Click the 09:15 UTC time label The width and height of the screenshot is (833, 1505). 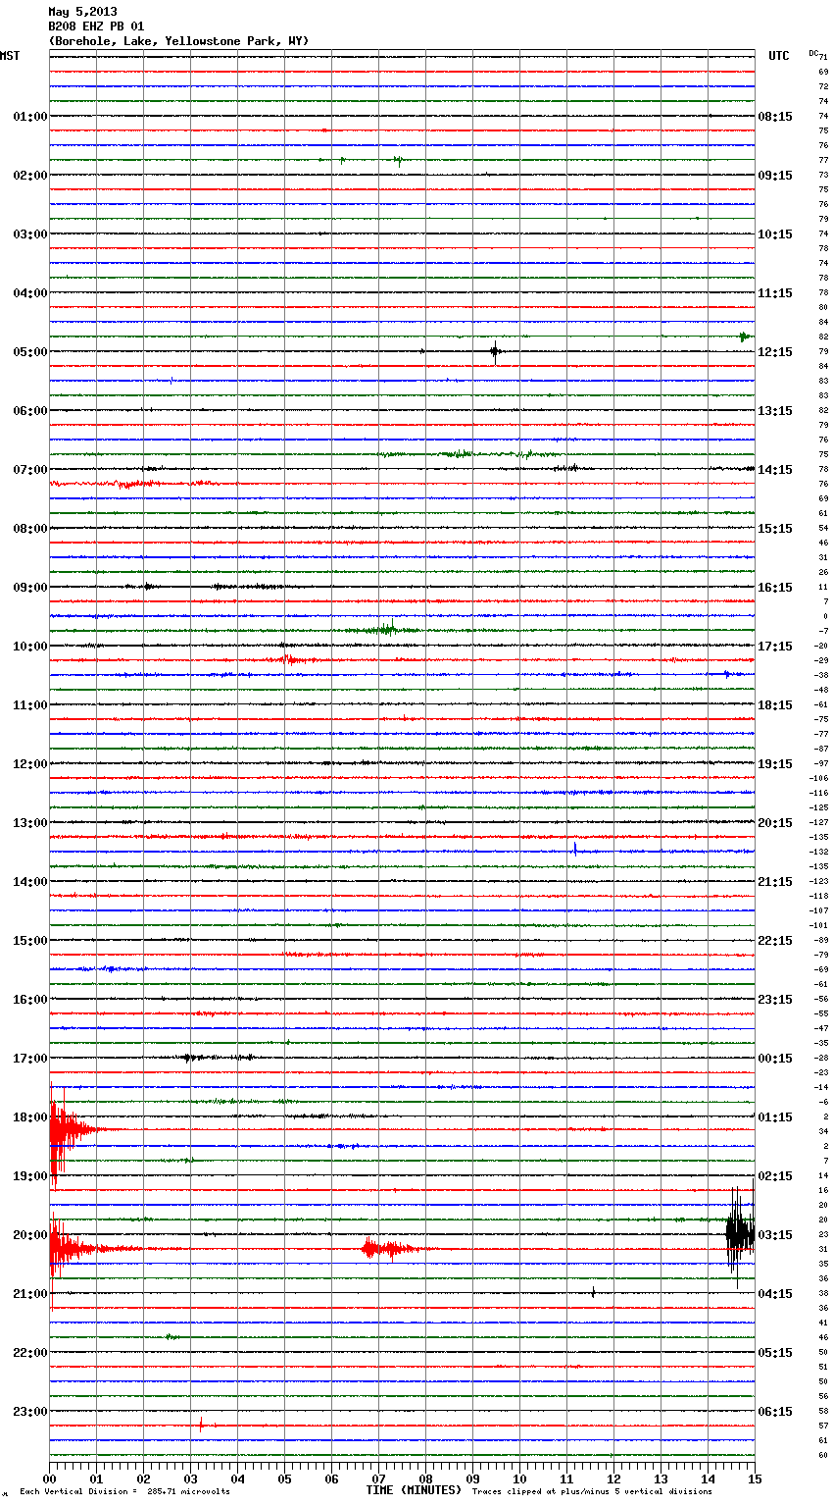(775, 176)
